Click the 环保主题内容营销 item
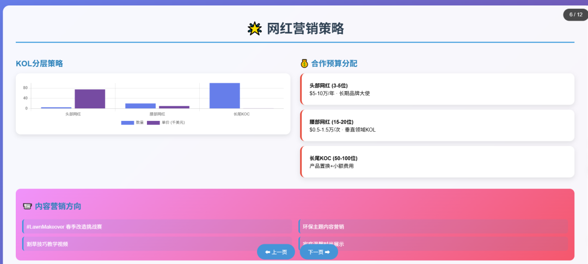The image size is (588, 264). click(433, 226)
